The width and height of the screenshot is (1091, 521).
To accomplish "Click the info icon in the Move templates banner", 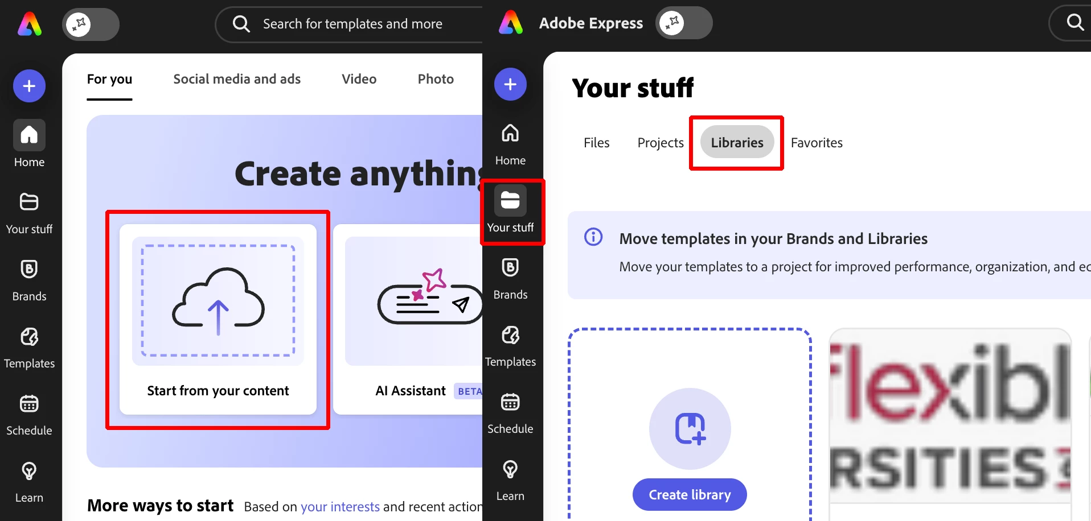I will coord(593,237).
